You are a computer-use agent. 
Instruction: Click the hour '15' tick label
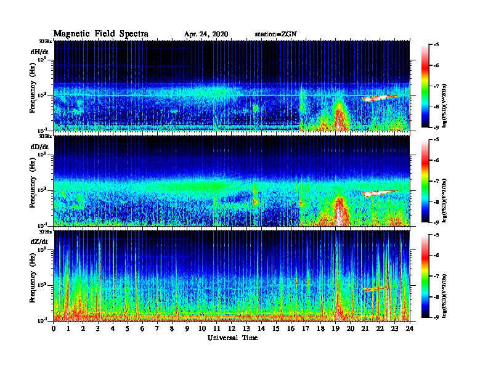click(x=276, y=328)
